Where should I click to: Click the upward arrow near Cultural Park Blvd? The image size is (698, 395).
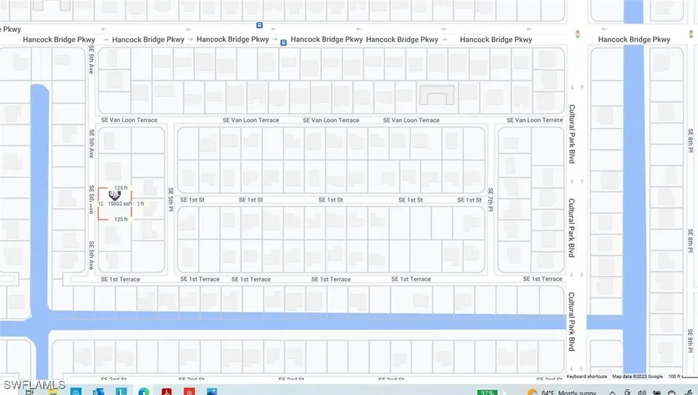(x=581, y=87)
